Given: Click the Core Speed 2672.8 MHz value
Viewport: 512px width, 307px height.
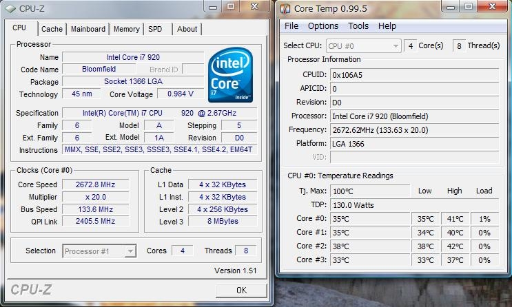Looking at the screenshot, I should coord(95,184).
